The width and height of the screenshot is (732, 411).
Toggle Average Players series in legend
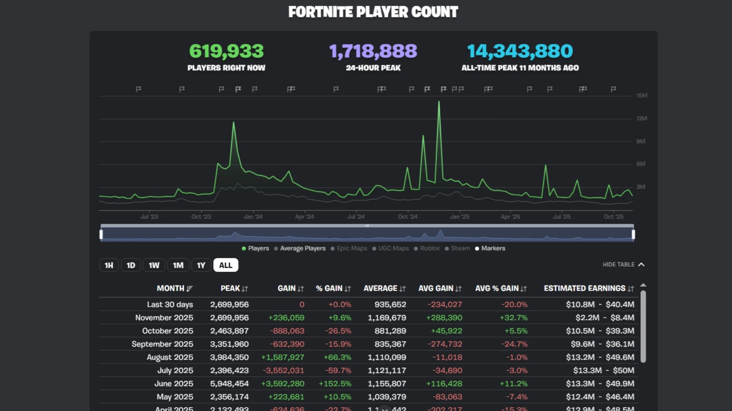300,249
